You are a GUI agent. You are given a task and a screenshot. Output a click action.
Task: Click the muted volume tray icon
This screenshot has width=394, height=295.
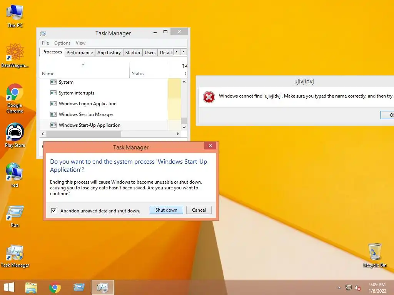coord(357,288)
